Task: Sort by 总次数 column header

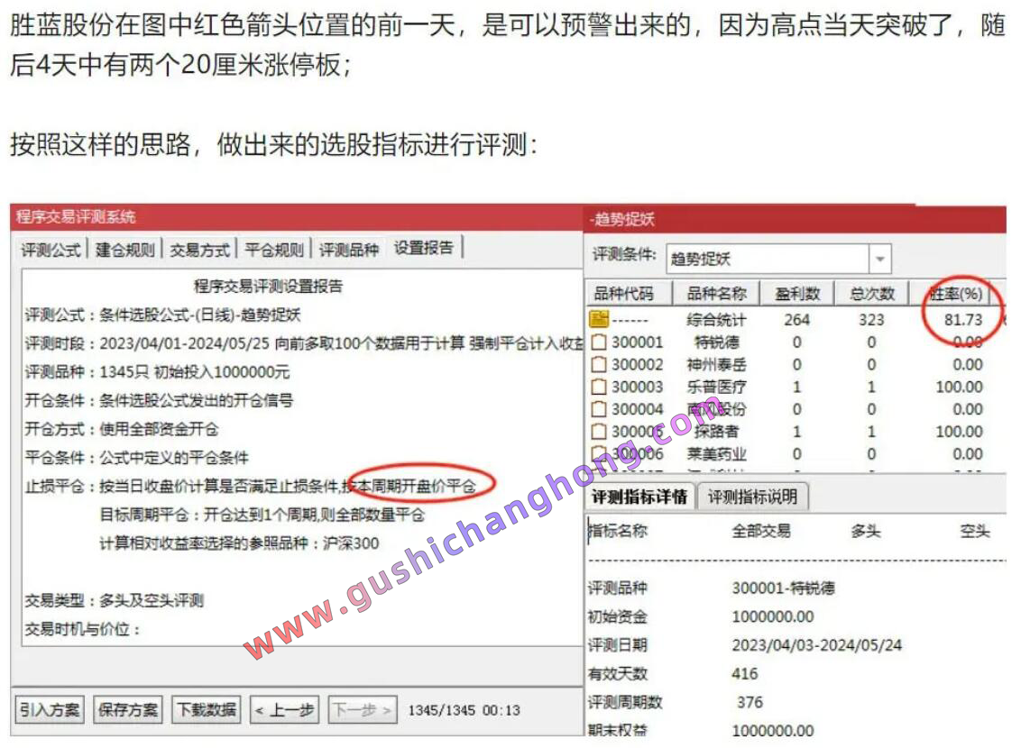Action: 871,293
